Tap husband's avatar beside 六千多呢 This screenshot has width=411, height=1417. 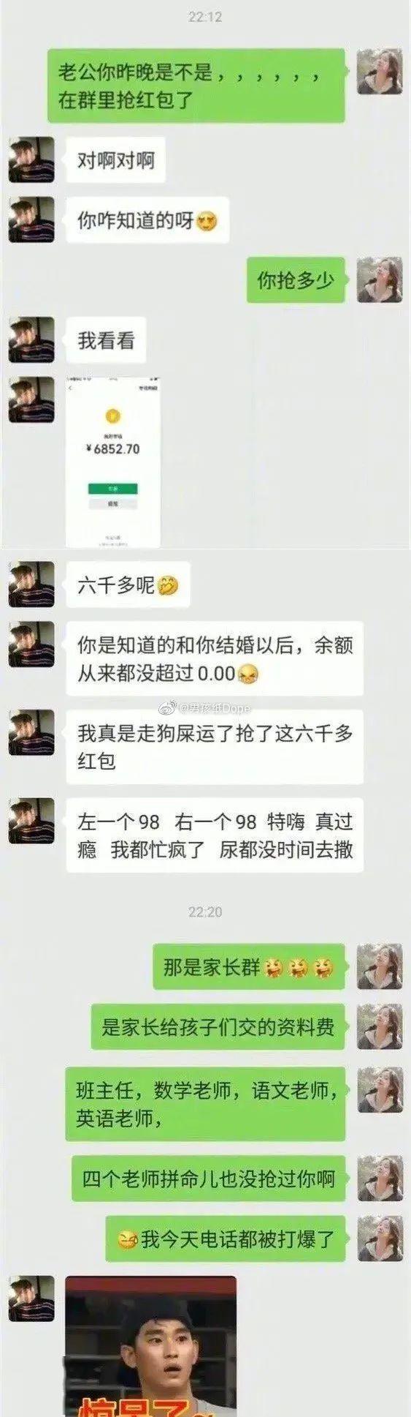tap(31, 585)
